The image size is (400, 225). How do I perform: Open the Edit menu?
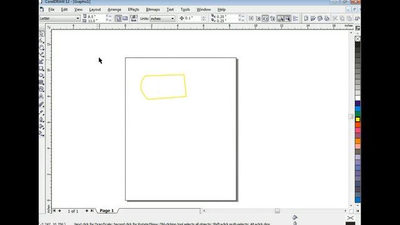pyautogui.click(x=64, y=9)
